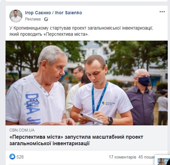Open the article preview photo

tap(87, 83)
